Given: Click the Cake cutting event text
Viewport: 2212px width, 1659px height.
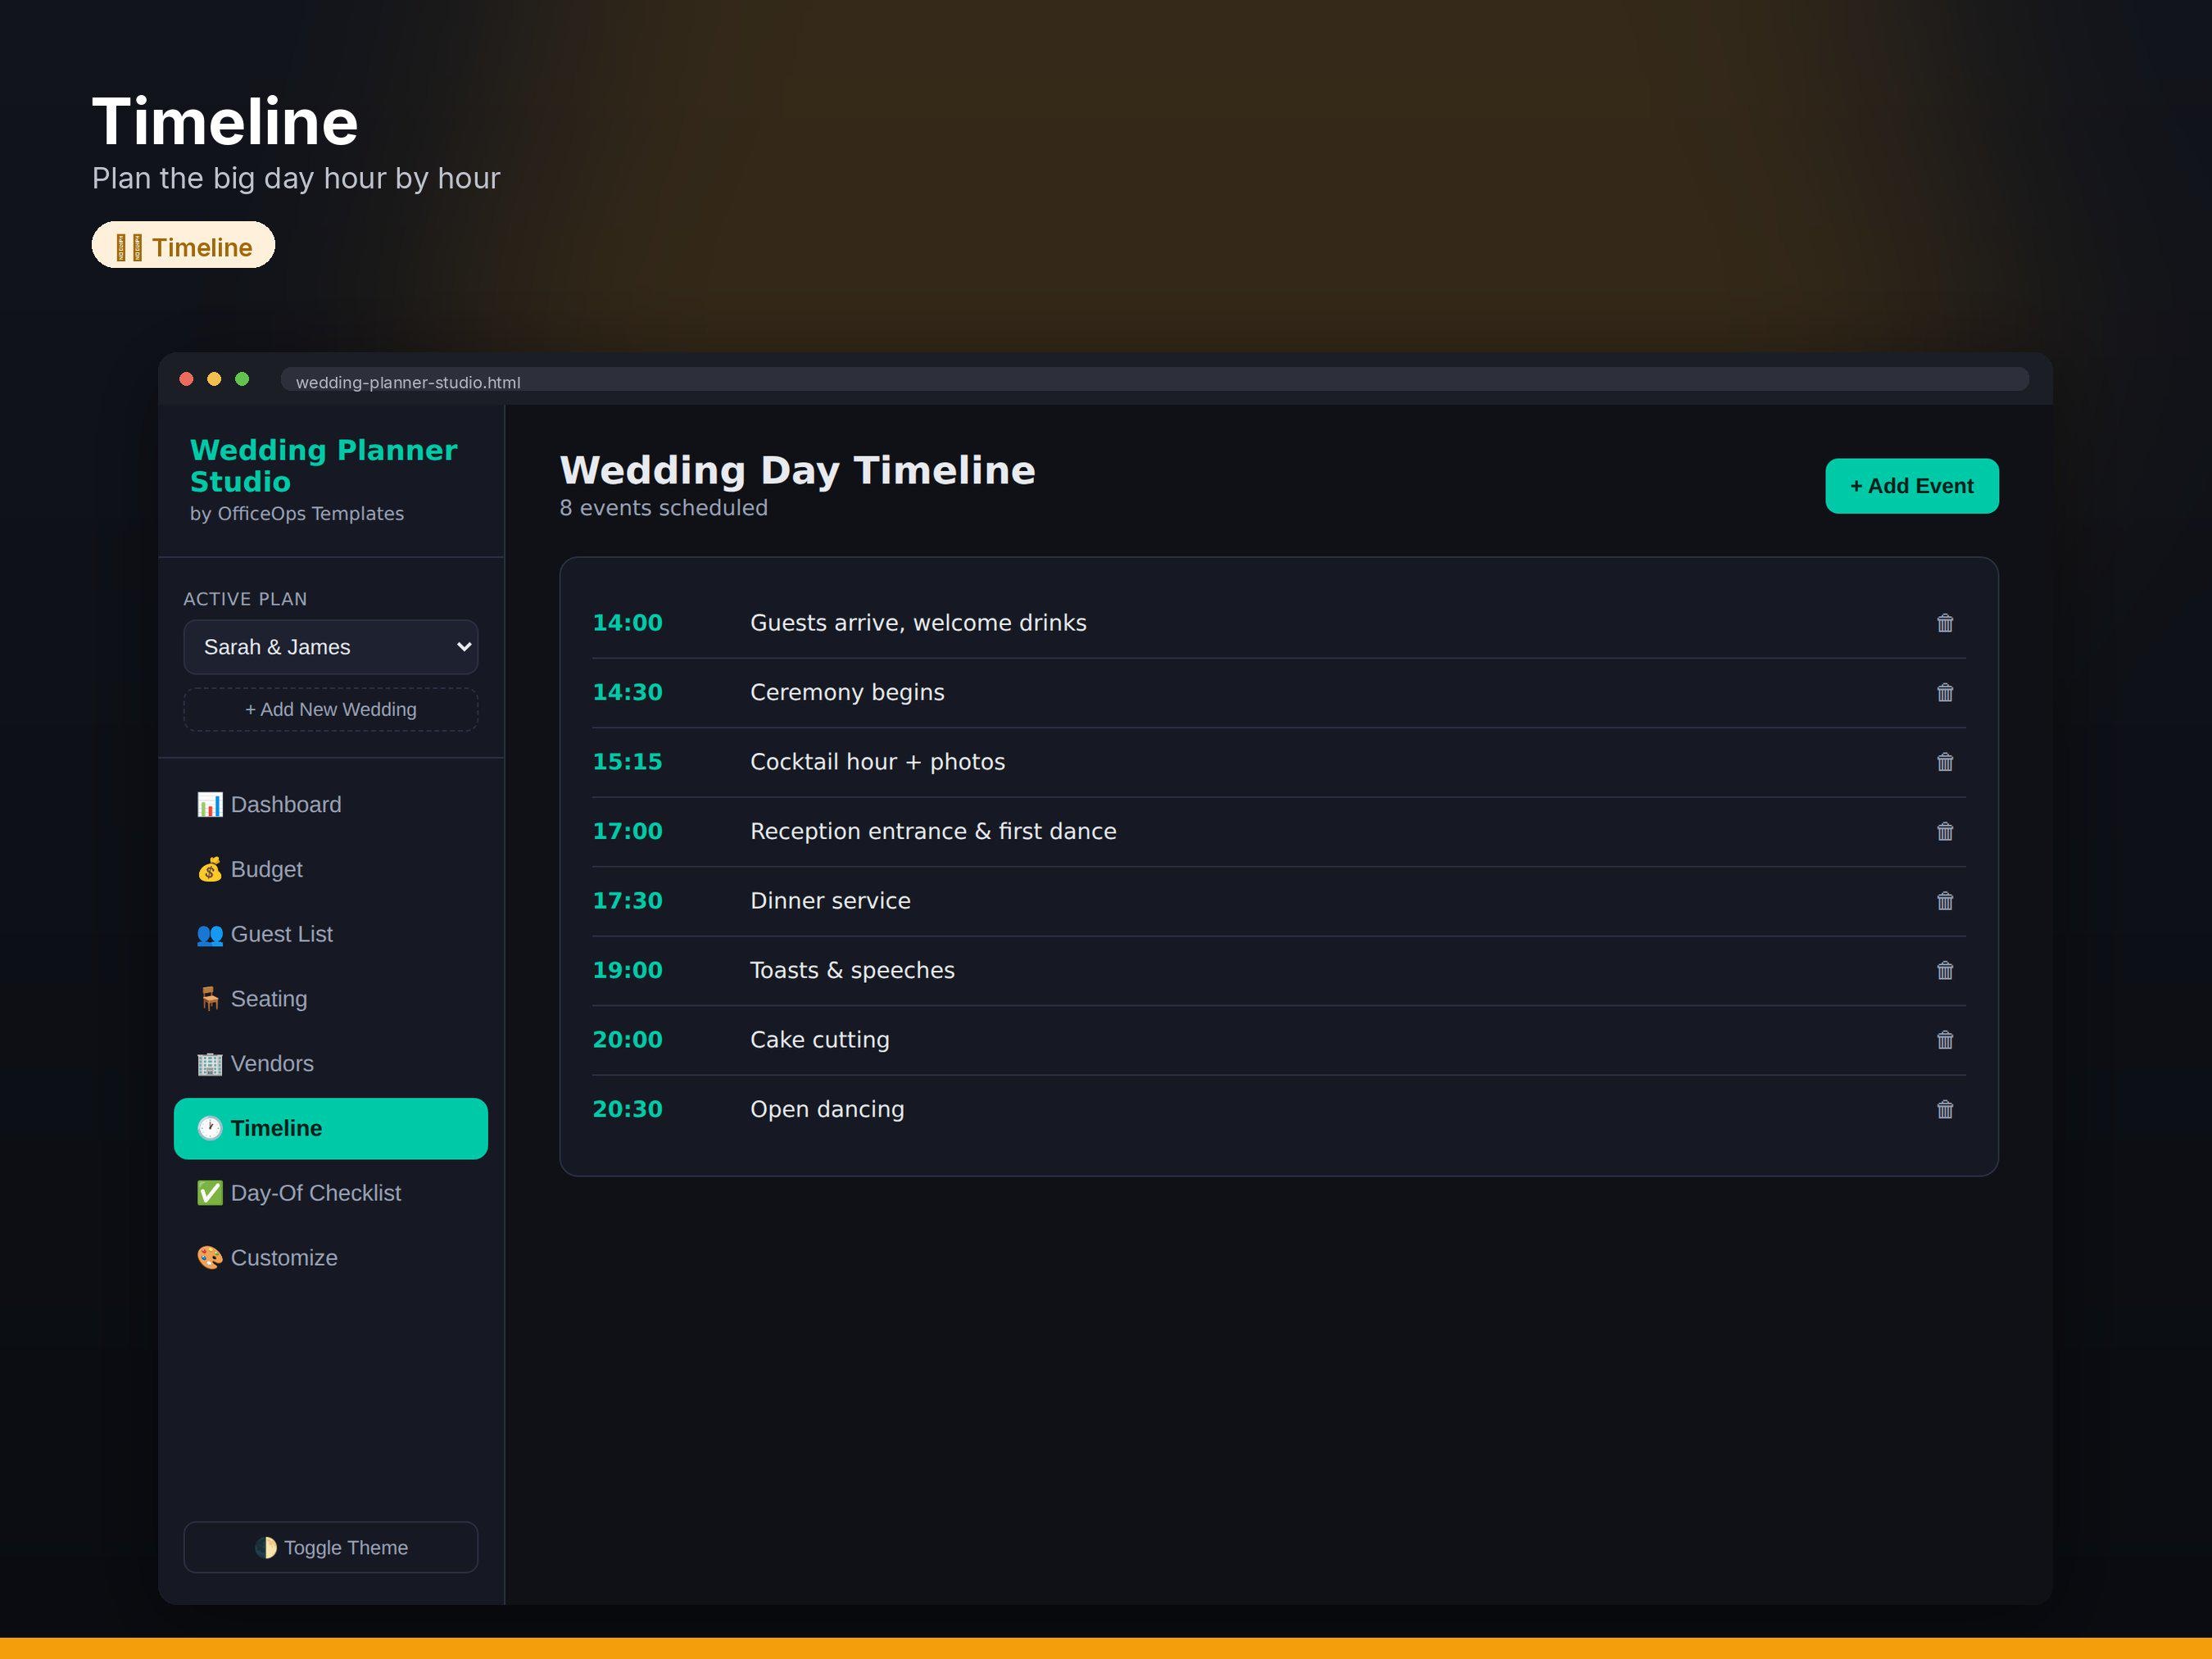Looking at the screenshot, I should 819,1040.
